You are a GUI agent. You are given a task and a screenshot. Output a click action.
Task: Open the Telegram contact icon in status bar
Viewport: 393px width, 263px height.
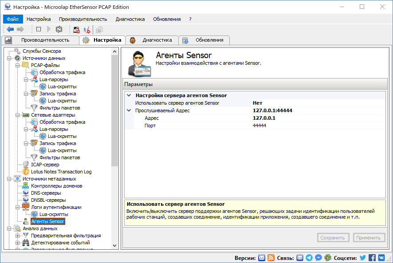click(309, 258)
